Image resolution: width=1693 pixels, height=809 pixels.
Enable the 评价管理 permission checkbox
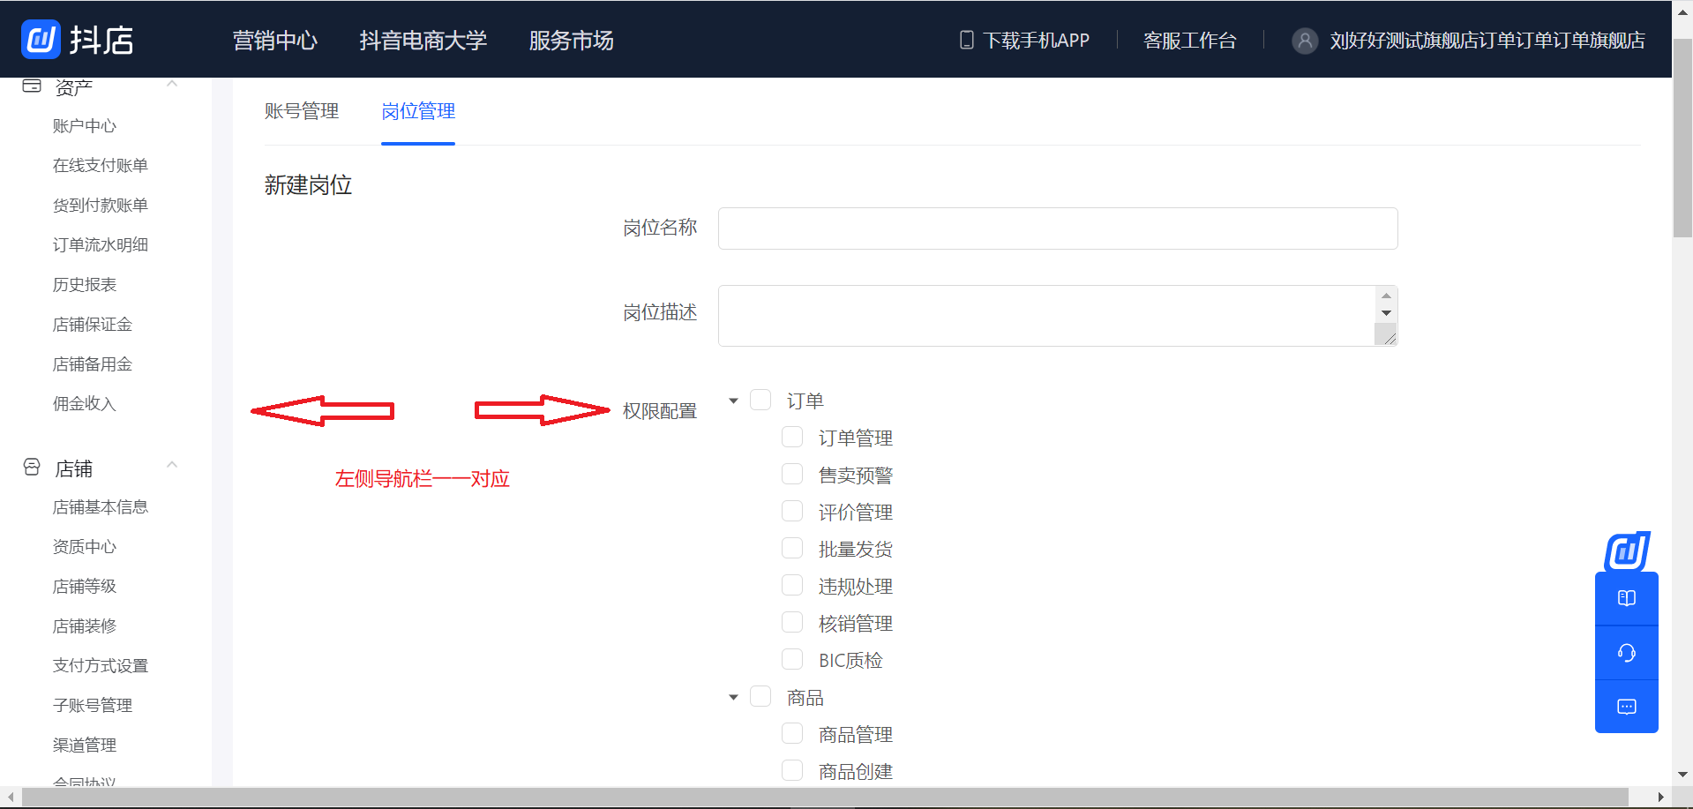pyautogui.click(x=792, y=511)
